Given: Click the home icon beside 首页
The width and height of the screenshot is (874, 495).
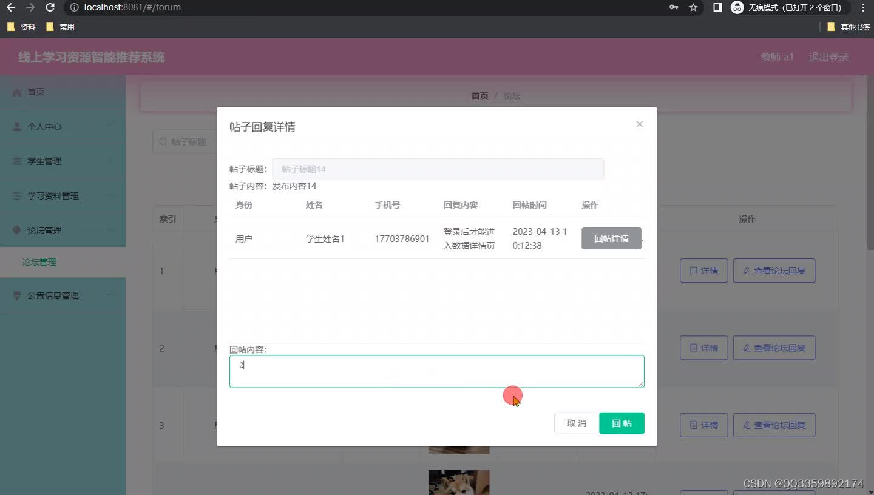Looking at the screenshot, I should coord(17,92).
